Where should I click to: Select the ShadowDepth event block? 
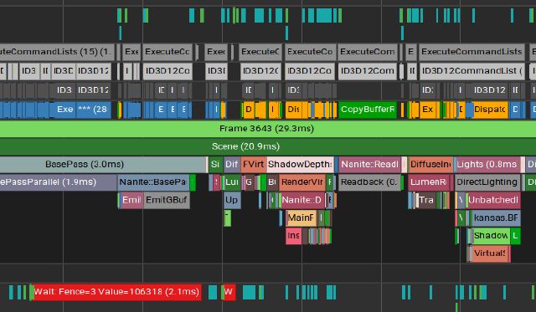click(x=300, y=164)
